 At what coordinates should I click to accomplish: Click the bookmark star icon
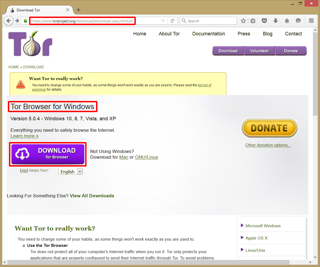tap(243, 21)
